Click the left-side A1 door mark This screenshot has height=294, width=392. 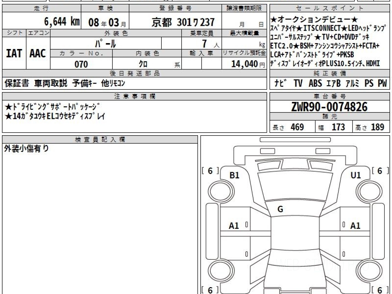point(234,226)
